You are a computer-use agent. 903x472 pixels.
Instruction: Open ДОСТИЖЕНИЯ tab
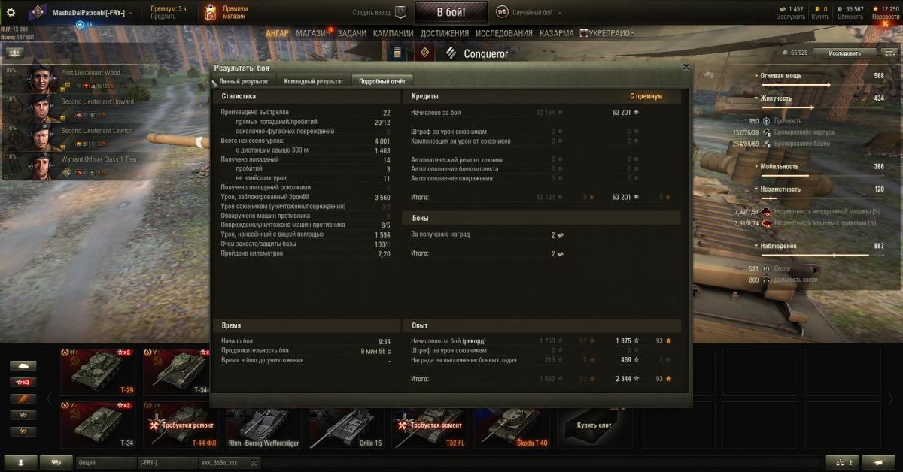click(445, 34)
